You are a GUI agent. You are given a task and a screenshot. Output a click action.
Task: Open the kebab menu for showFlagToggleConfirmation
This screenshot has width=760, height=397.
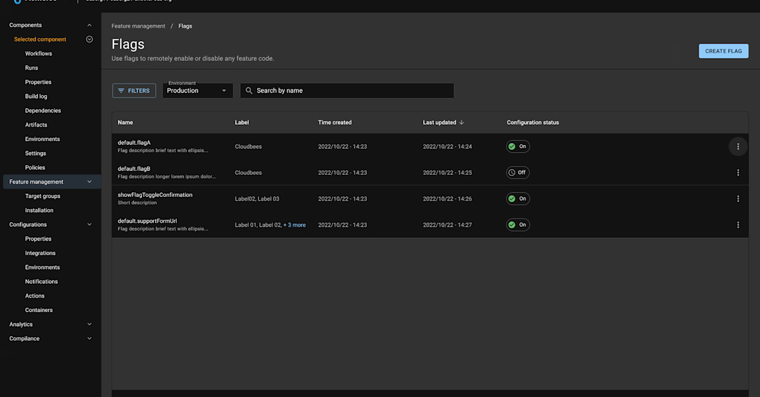738,199
